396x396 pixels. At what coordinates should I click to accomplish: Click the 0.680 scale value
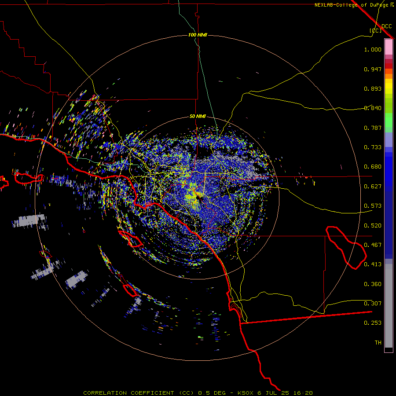(x=373, y=167)
